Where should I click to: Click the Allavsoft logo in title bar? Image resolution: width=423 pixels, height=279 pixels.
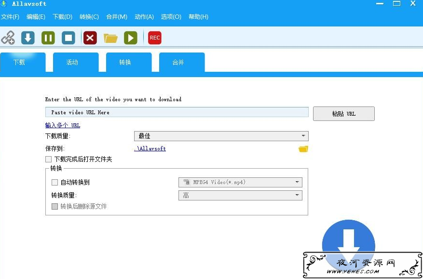(4, 4)
